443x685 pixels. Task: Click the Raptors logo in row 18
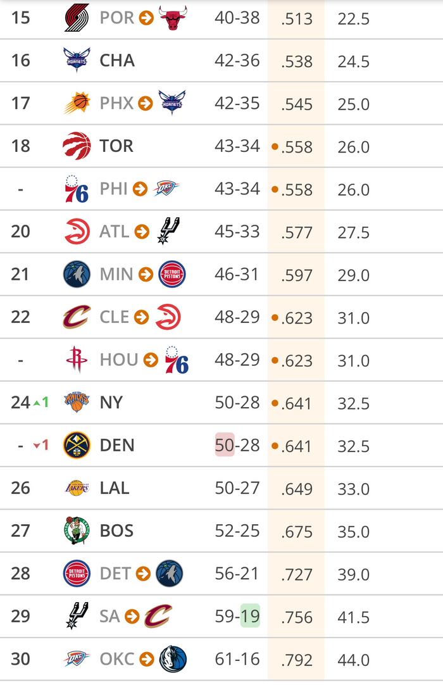click(x=77, y=146)
